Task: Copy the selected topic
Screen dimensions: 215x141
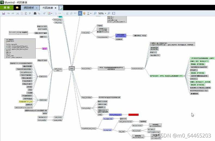Action: 22,13
